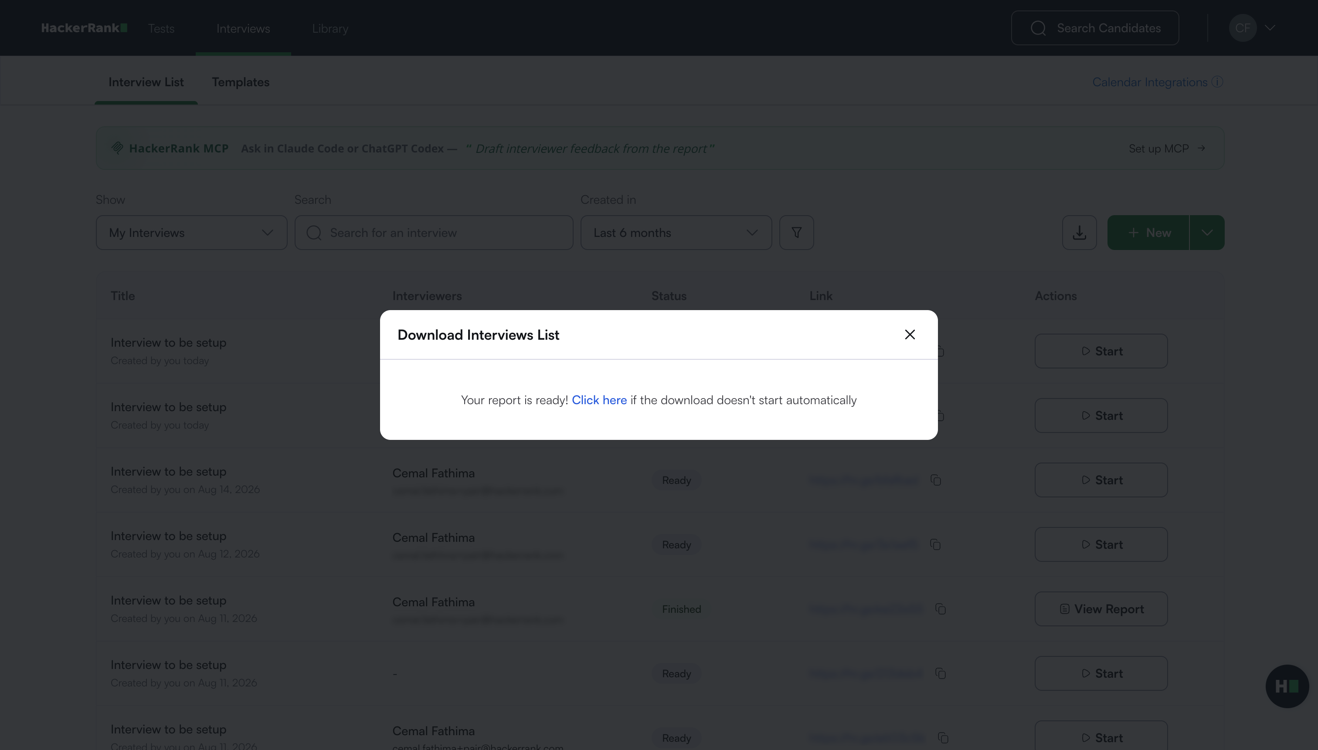Go to the HackerRank logo home
1318x750 pixels.
tap(84, 28)
